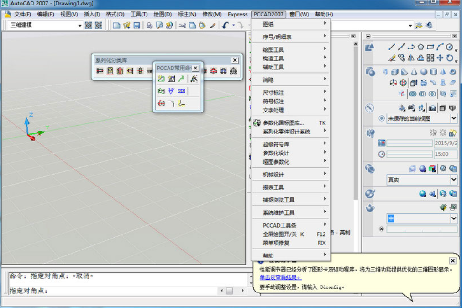Click the 参数化国标图库 menu icon

(257, 123)
